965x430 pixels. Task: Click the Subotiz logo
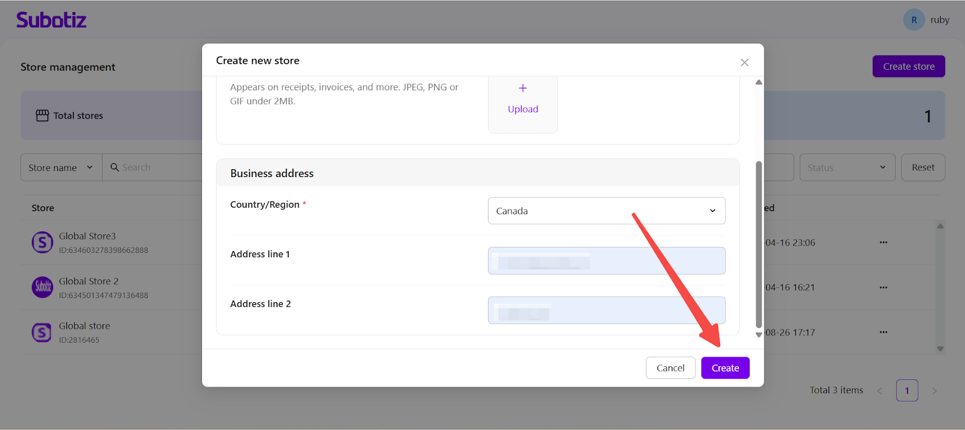(51, 20)
